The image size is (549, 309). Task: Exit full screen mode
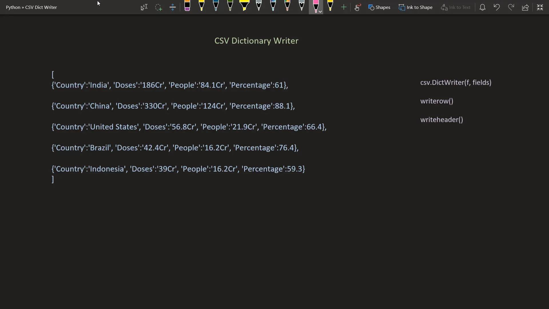coord(540,7)
